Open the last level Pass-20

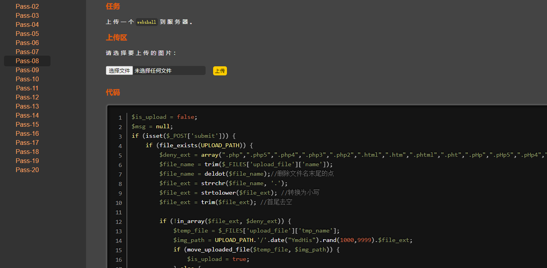click(x=27, y=170)
